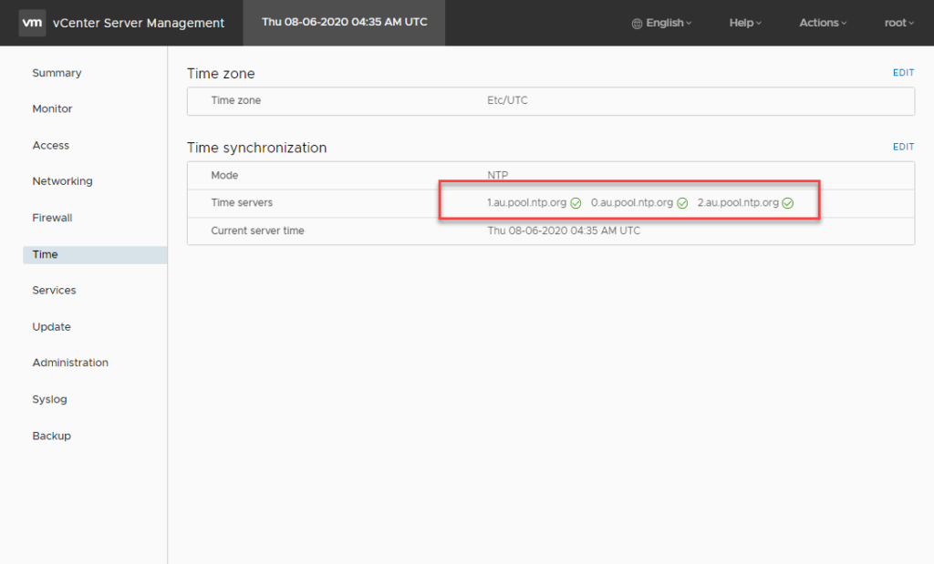This screenshot has width=934, height=564.
Task: Click the Time zone section heading
Action: coord(221,73)
